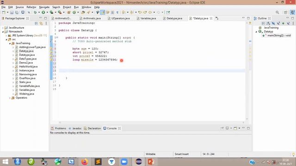Click the New file wizard icon
Screen dimensions: 296x166
click(4, 12)
